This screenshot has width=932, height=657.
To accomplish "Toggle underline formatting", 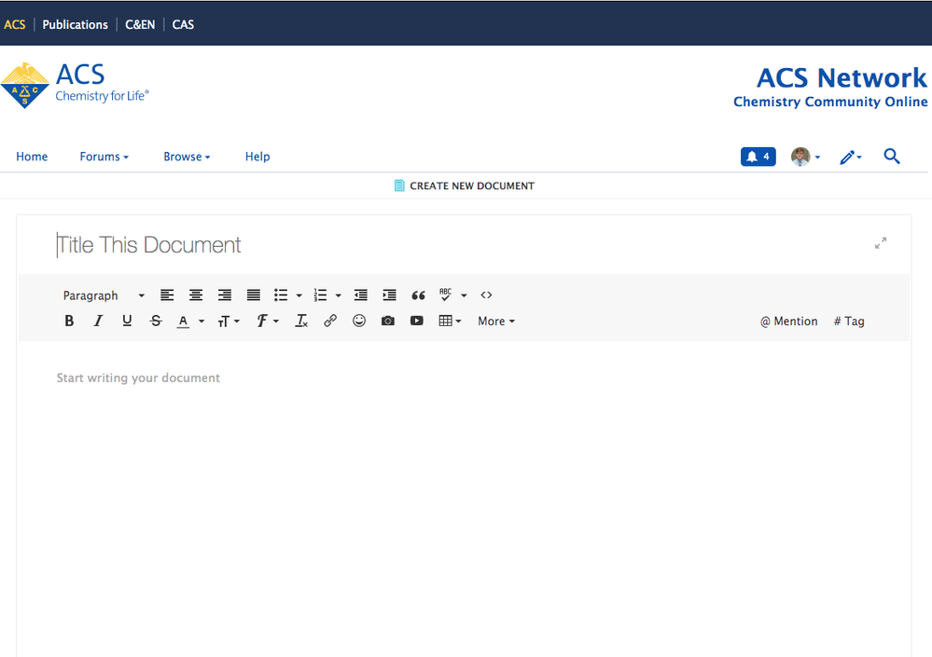I will pos(127,321).
